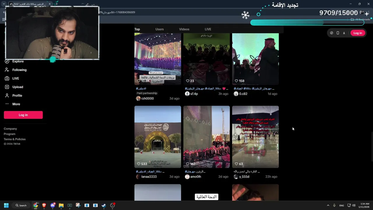
Task: Open Explore via the compass icon in sidebar
Action: point(7,61)
